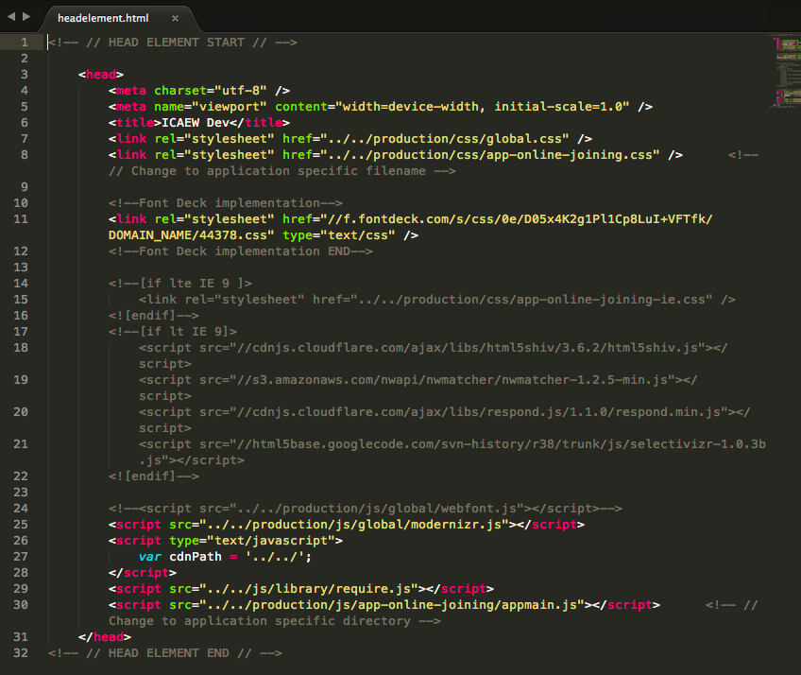Click the Font Deck implementation END comment
The image size is (801, 675).
tap(241, 251)
